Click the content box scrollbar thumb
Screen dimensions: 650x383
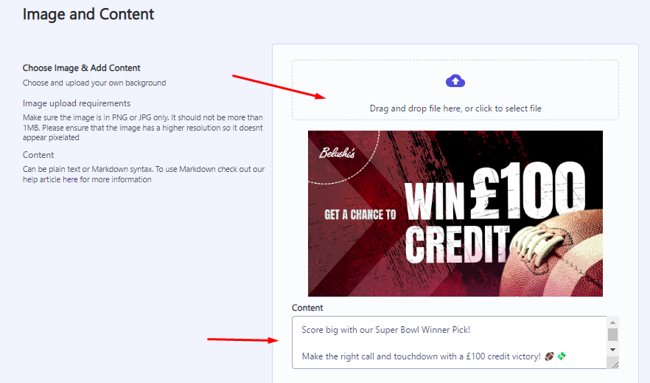pyautogui.click(x=612, y=334)
